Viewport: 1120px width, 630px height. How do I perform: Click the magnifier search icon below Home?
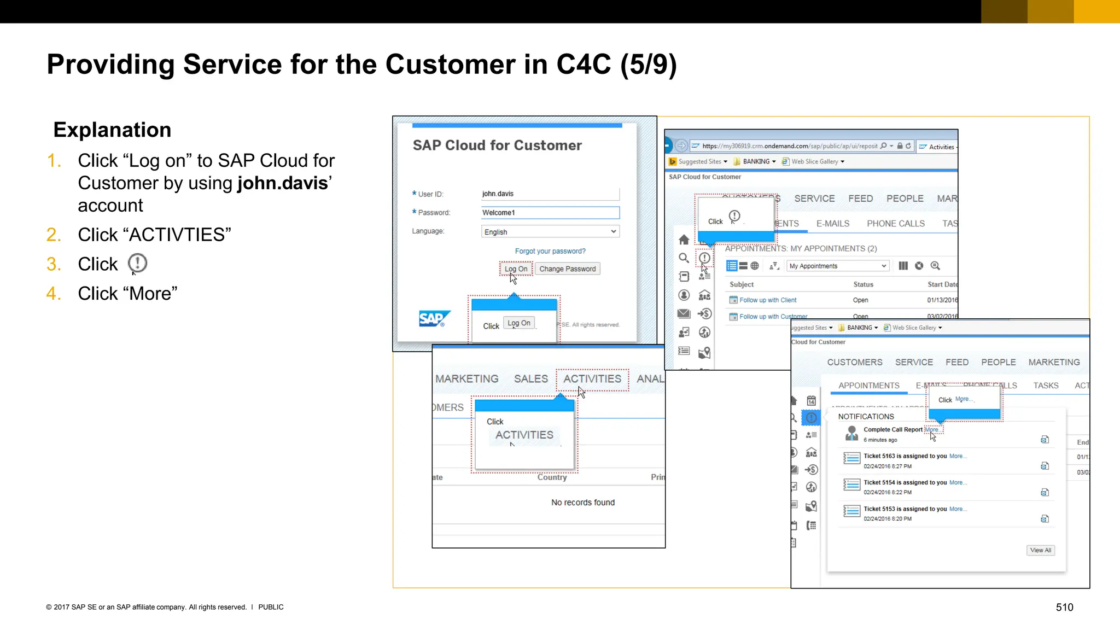pos(684,258)
